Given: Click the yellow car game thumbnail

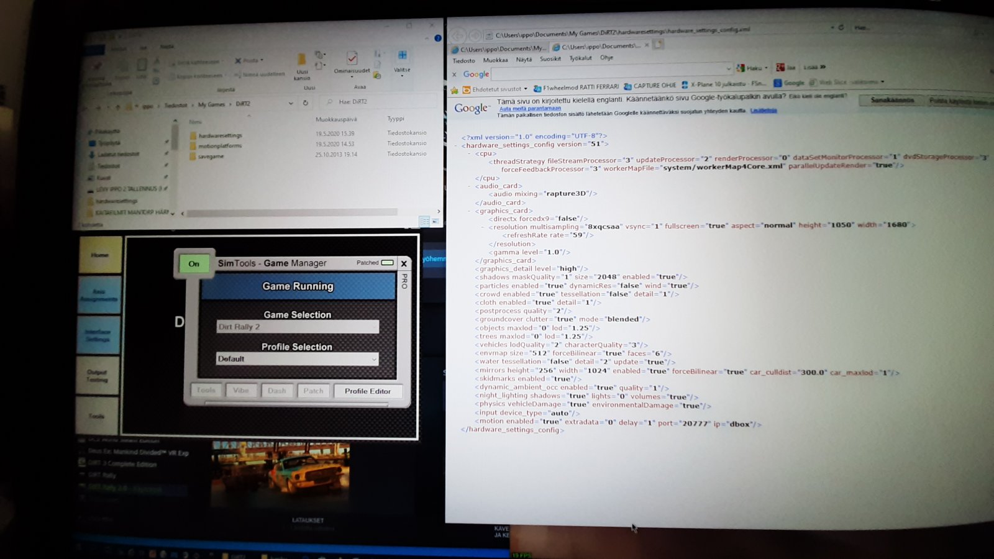Looking at the screenshot, I should tap(280, 475).
